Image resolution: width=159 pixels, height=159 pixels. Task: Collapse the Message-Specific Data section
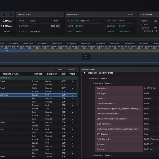click(85, 73)
